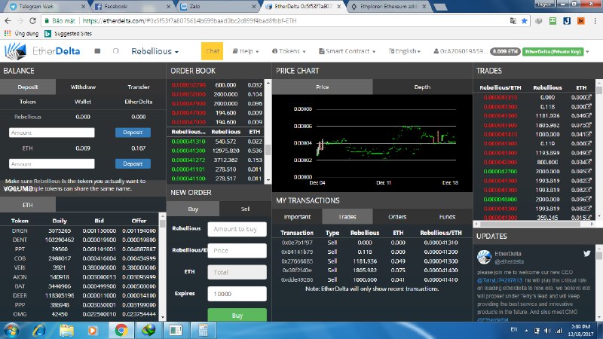Image resolution: width=603 pixels, height=339 pixels.
Task: Open the 0xA206019A59 account dropdown
Action: (x=461, y=51)
